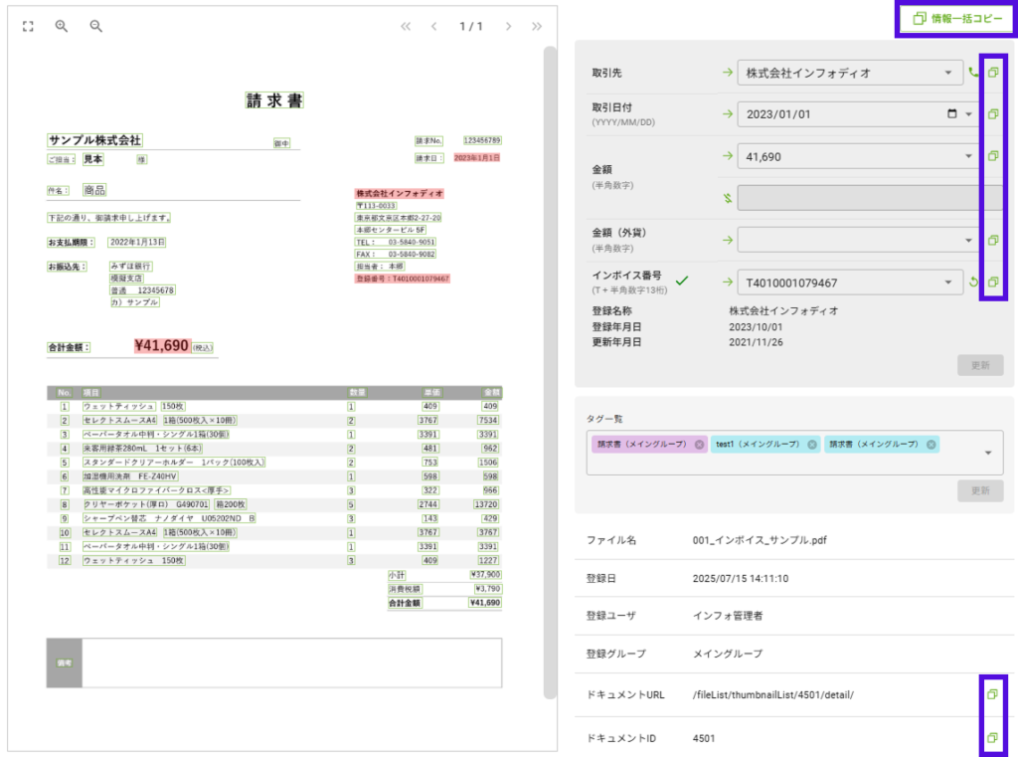Viewport: 1018px width, 757px height.
Task: Copy the ドキュメントID value
Action: point(993,737)
